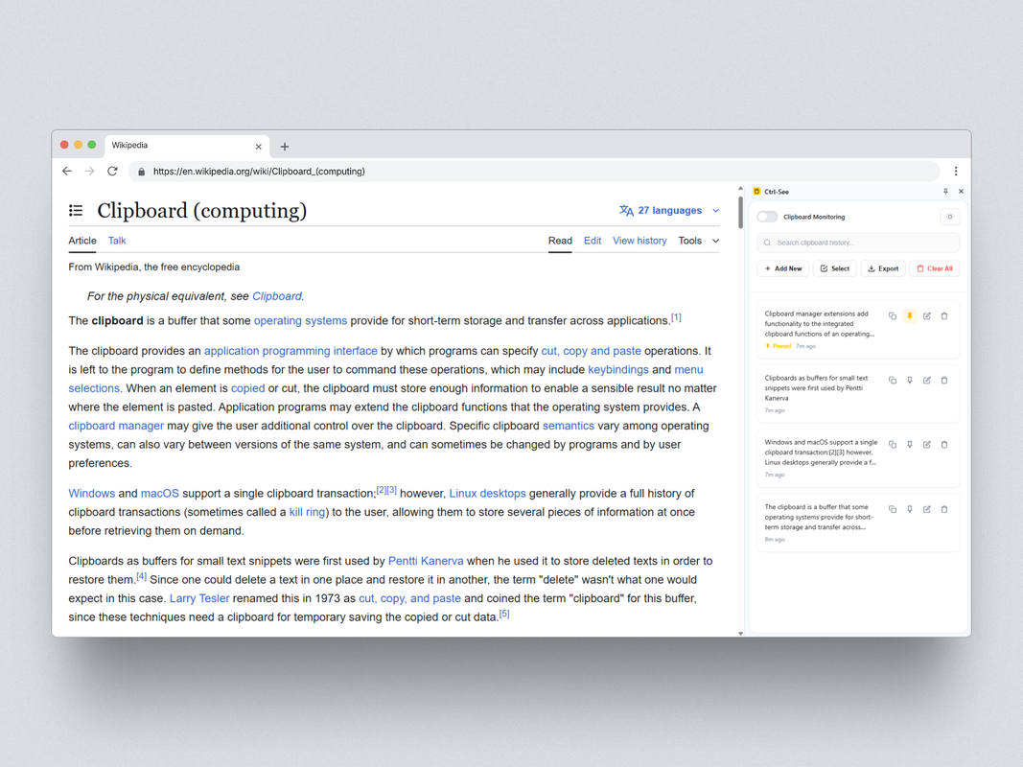This screenshot has width=1023, height=767.
Task: Edit the 'Clipboard manager extensions' clip
Action: click(926, 316)
